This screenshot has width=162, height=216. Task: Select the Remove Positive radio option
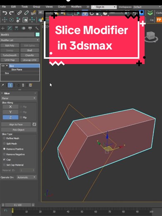[x=4, y=149]
